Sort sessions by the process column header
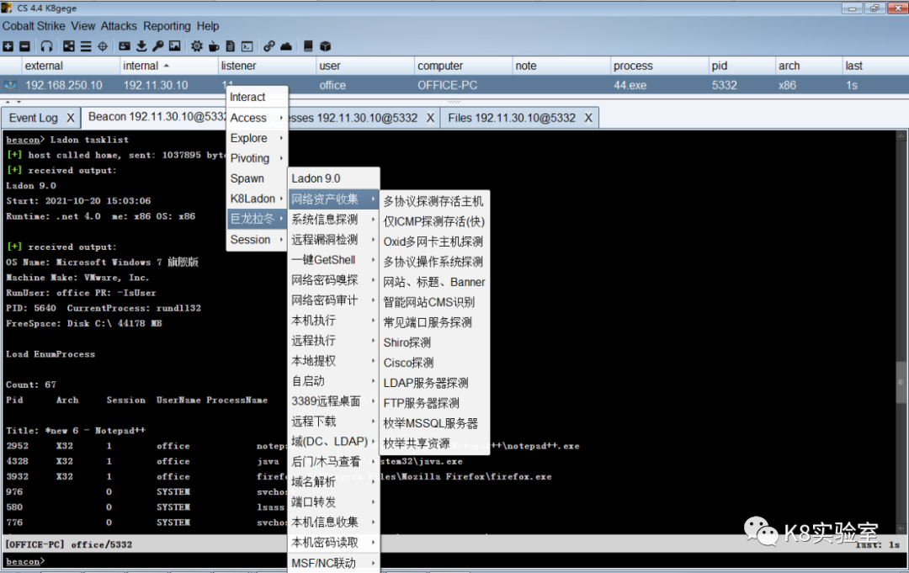The width and height of the screenshot is (909, 573). click(x=659, y=66)
